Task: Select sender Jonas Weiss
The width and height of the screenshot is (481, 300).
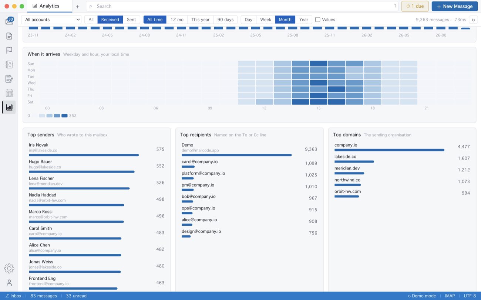Action: [97, 266]
